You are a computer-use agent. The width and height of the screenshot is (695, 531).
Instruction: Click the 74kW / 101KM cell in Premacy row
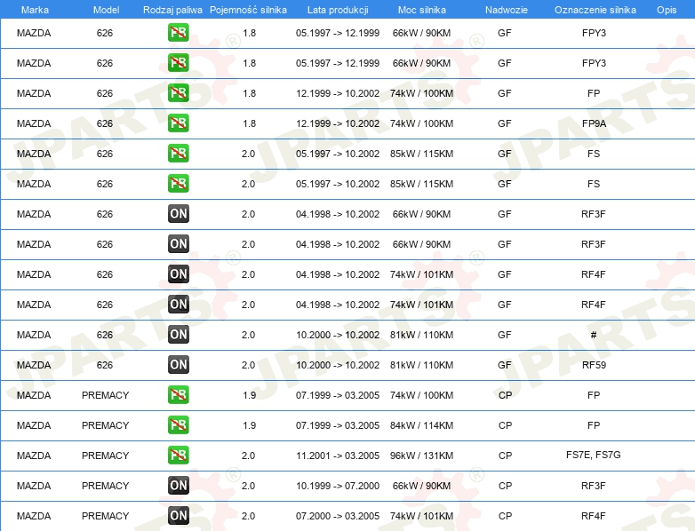tap(421, 516)
